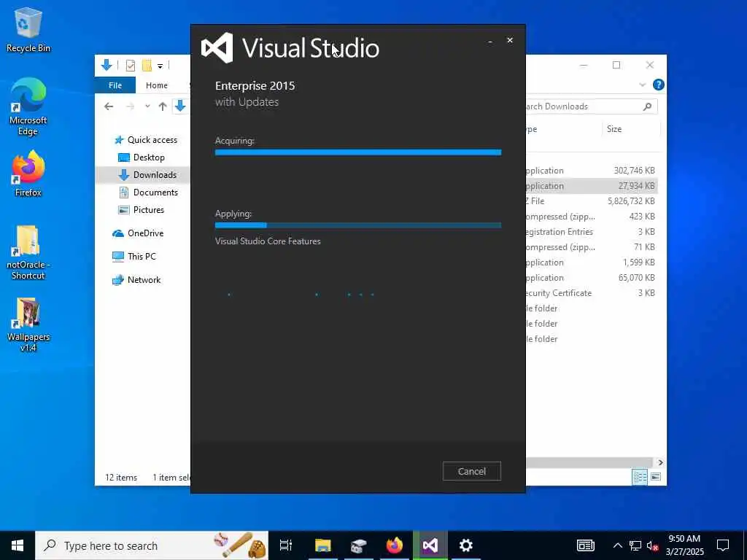Image resolution: width=747 pixels, height=560 pixels.
Task: Click the Explorer title bar download arrow icon
Action: (107, 65)
